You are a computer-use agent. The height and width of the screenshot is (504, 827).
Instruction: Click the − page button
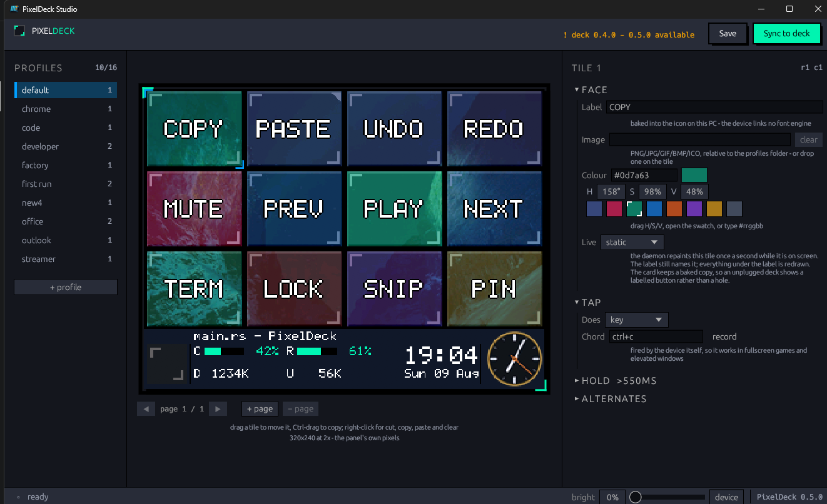[x=300, y=409]
